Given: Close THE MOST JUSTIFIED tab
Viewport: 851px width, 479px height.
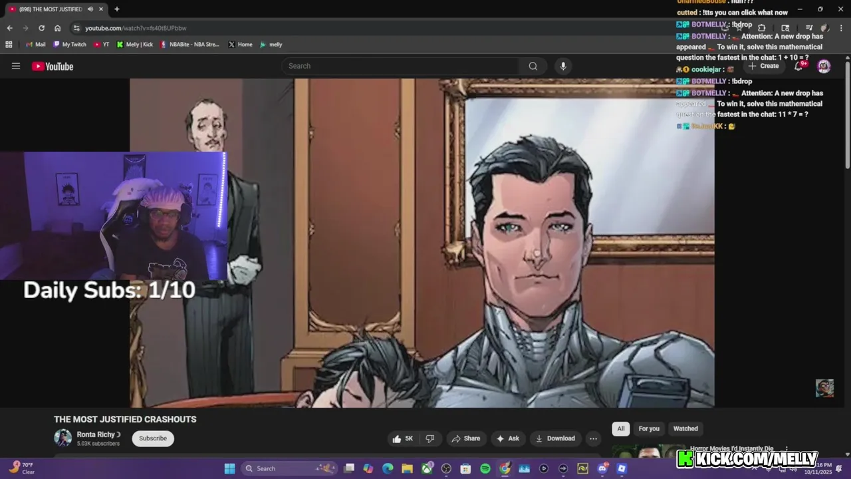Looking at the screenshot, I should tap(101, 9).
